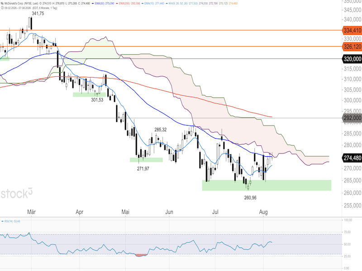
Task: Click the 301,53 low annotation
Action: coord(97,100)
